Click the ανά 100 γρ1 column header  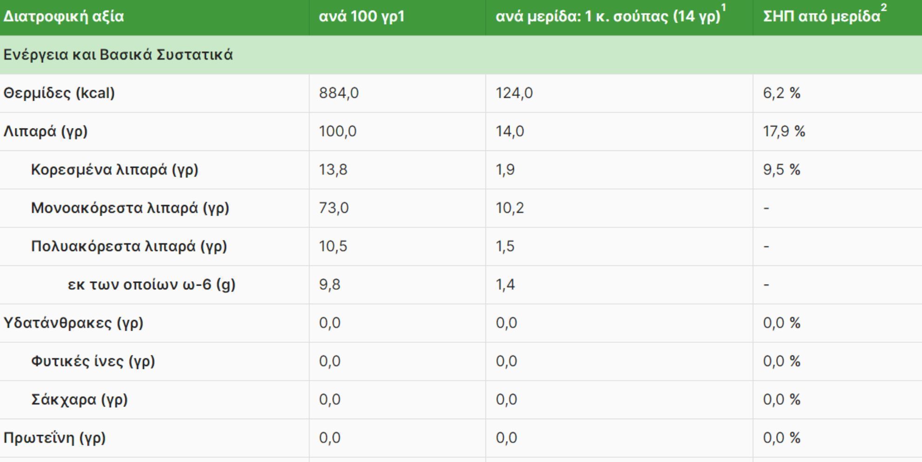coord(362,17)
